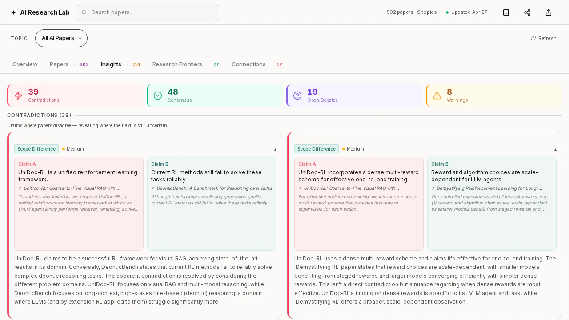569x320 pixels.
Task: Click the Refresh button
Action: 543,38
